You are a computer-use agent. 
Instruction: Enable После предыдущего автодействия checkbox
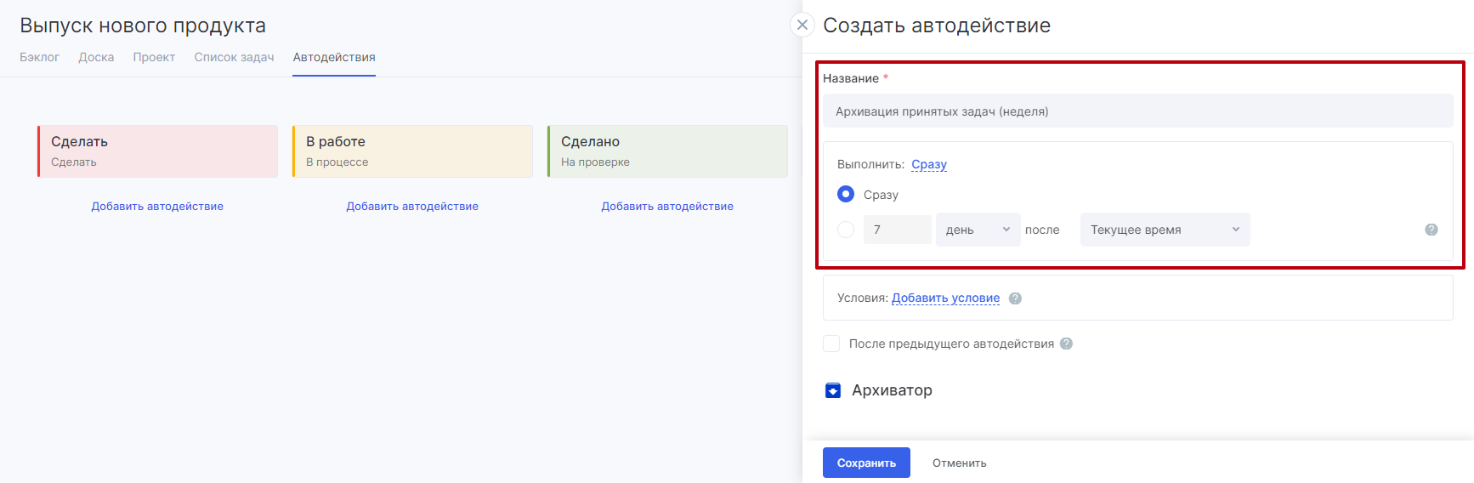tap(831, 344)
